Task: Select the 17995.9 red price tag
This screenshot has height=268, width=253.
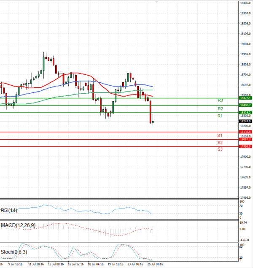Action: click(x=245, y=146)
